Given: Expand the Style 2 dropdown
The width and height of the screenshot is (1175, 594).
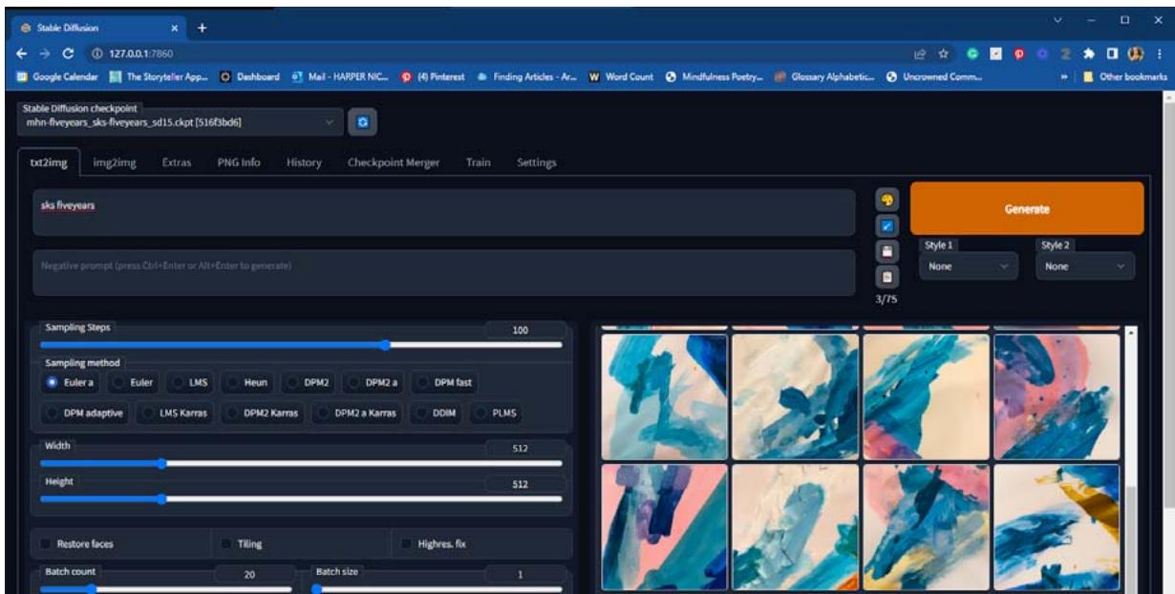Looking at the screenshot, I should (1084, 266).
